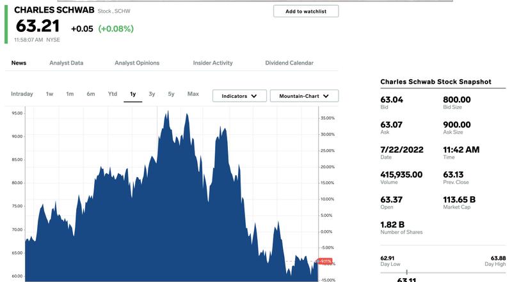The width and height of the screenshot is (512, 282).
Task: Click the day range slider marker
Action: click(406, 272)
